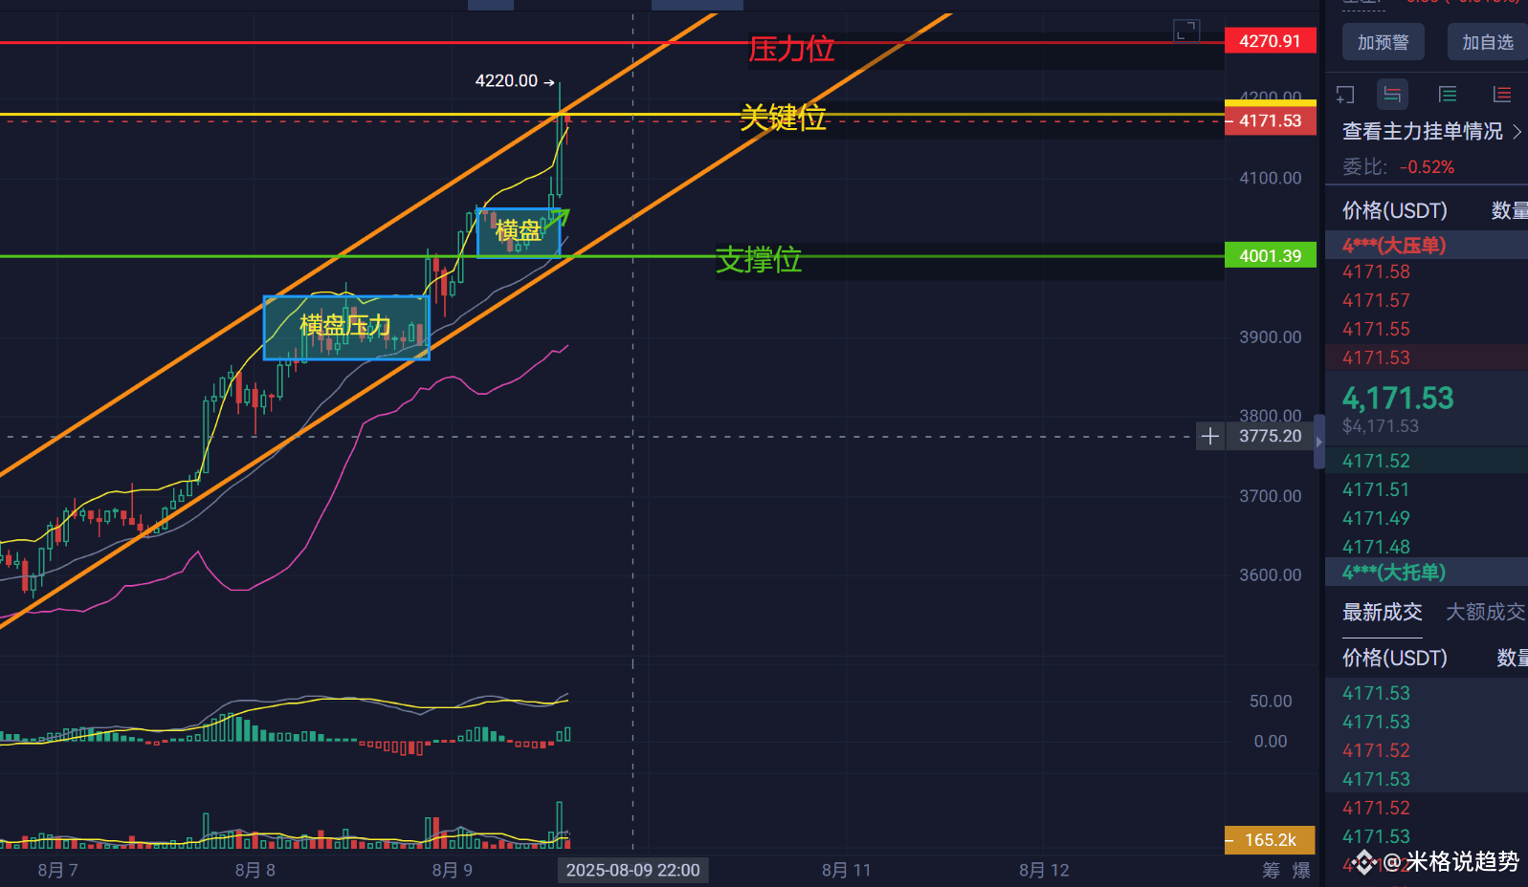Click the 2025-08-09 22:00 time label
The width and height of the screenshot is (1528, 887).
(632, 870)
